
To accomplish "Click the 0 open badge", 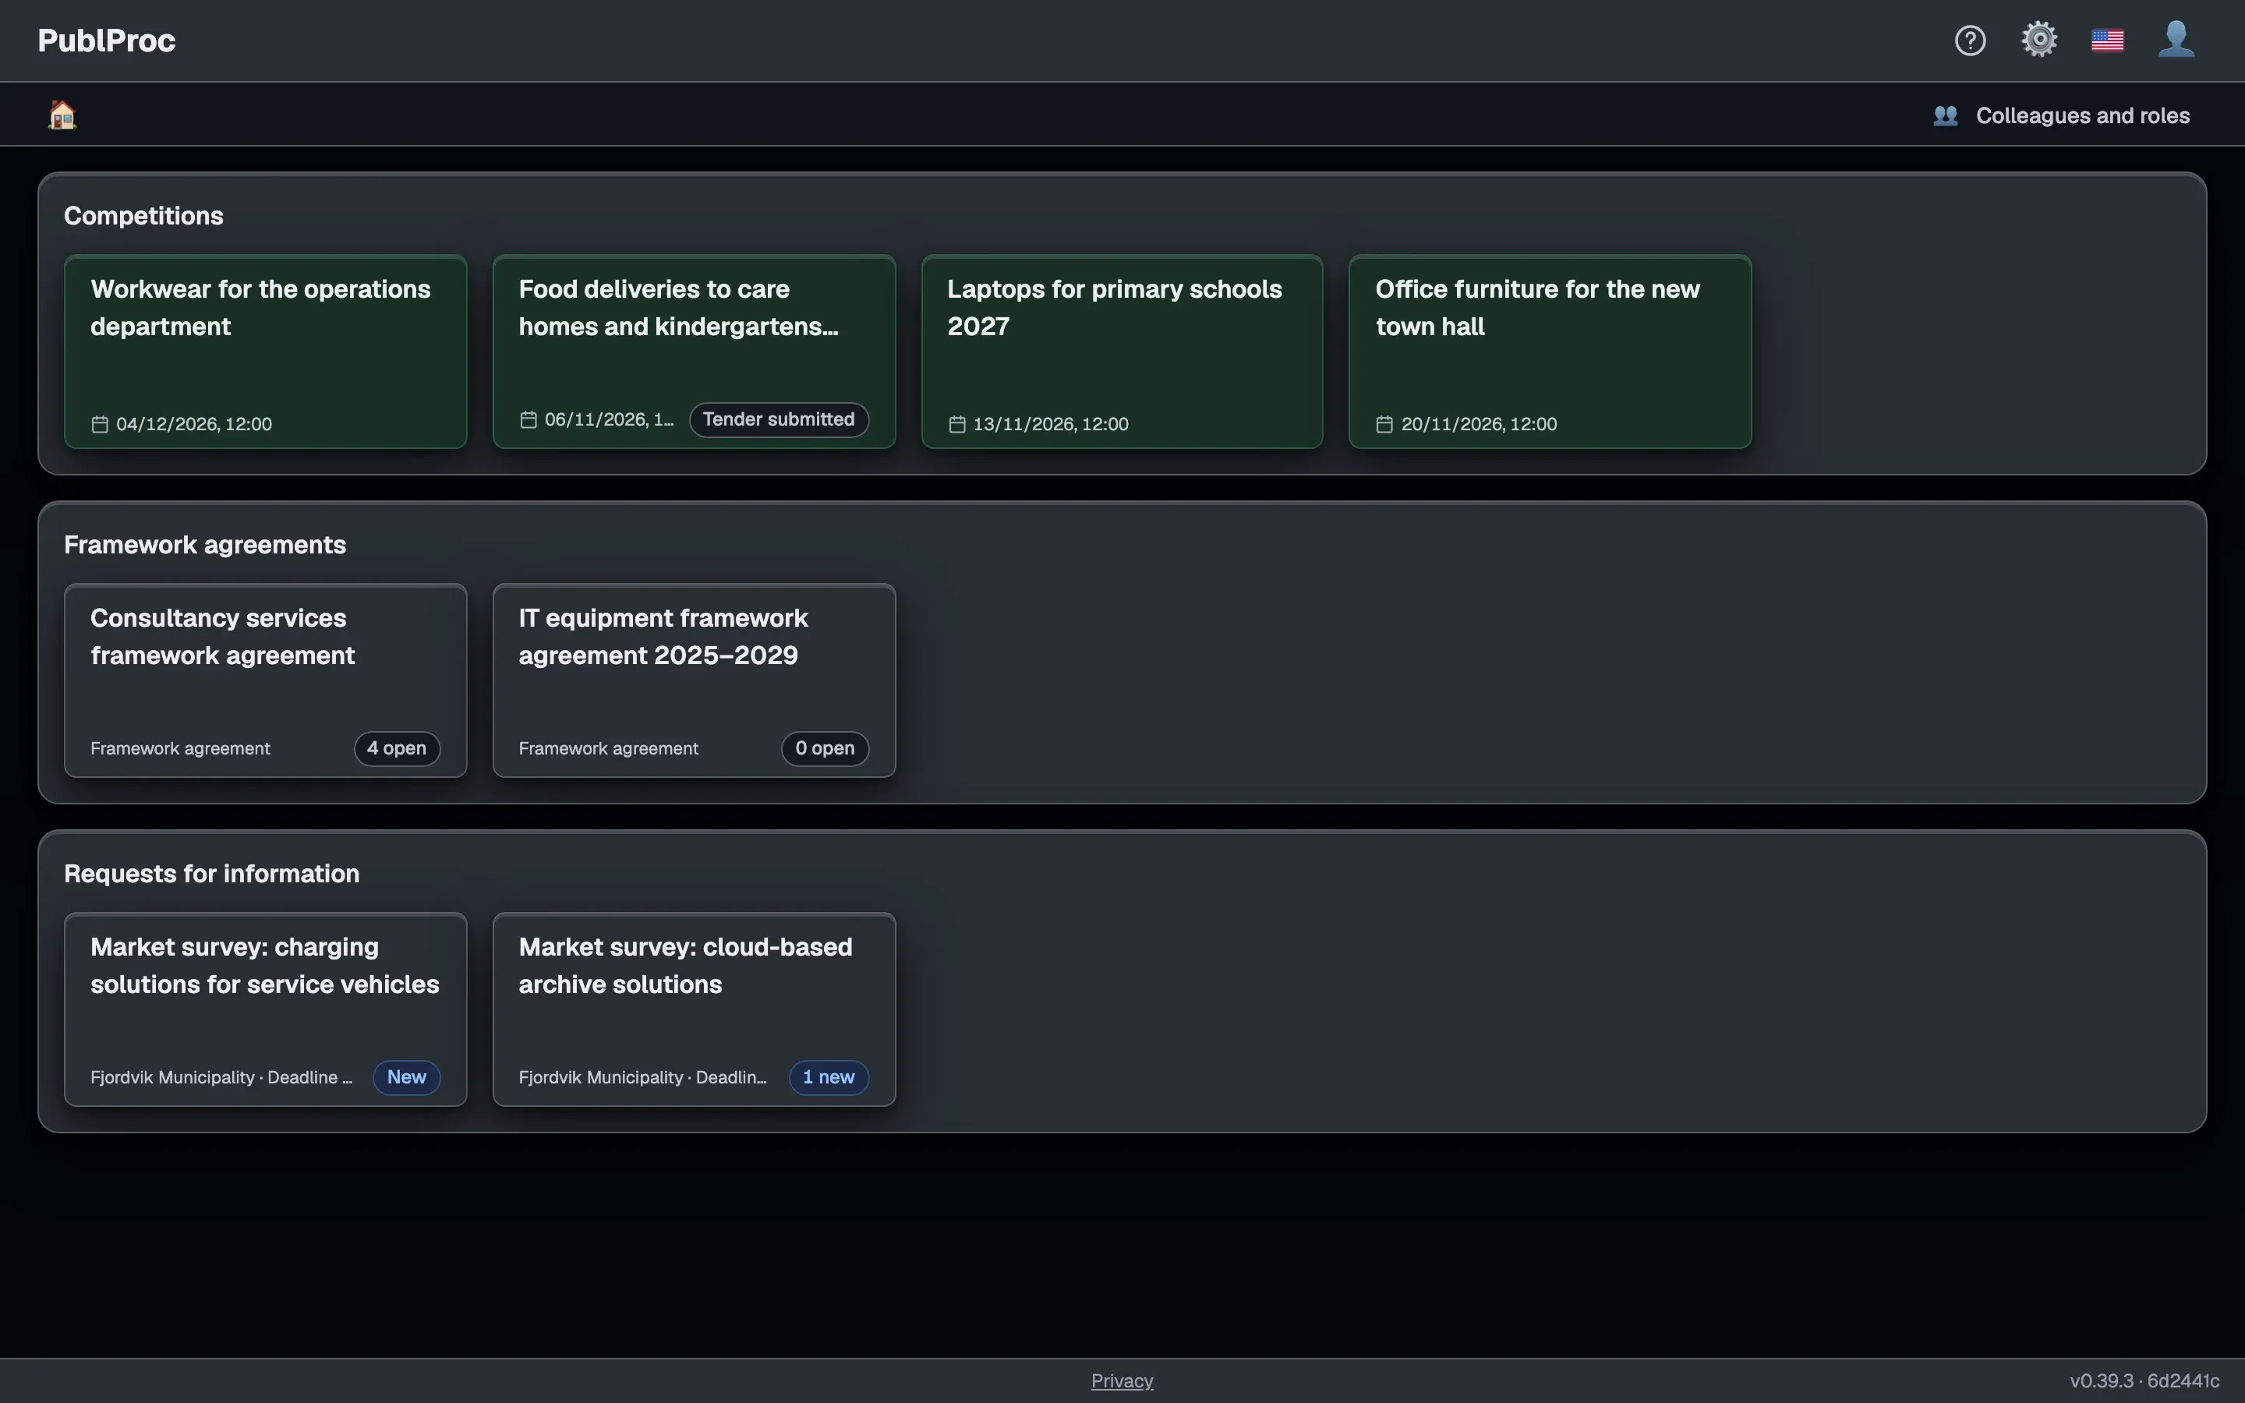I will [x=825, y=749].
